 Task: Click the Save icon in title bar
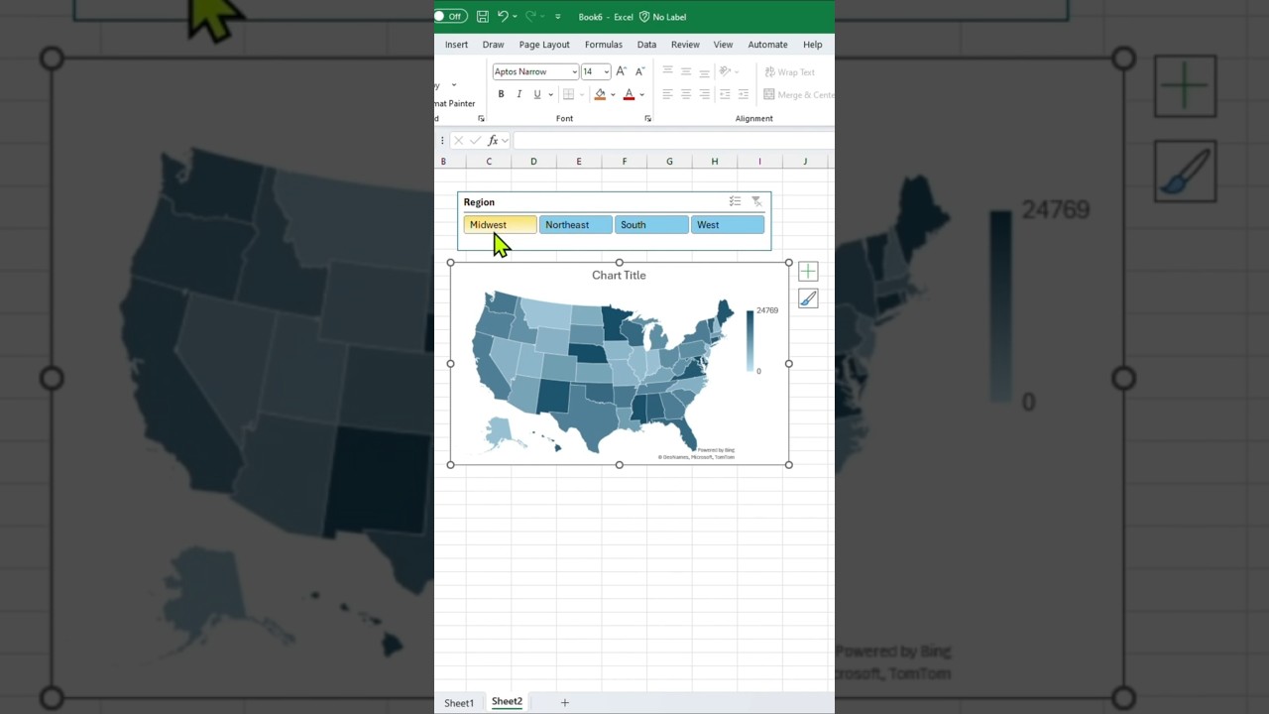(x=483, y=17)
